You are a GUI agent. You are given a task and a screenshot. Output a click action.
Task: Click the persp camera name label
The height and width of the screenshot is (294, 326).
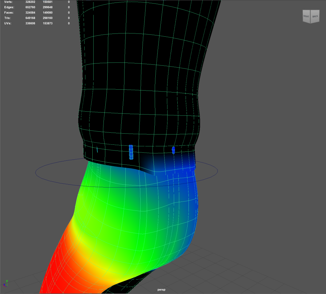162,290
